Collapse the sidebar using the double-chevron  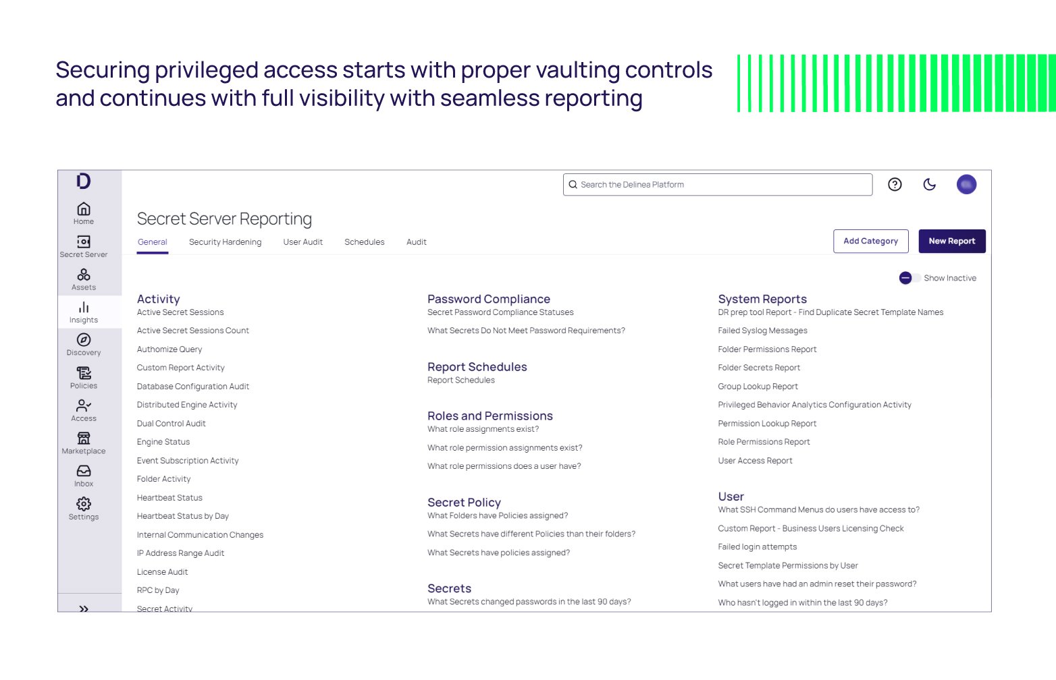pyautogui.click(x=84, y=608)
